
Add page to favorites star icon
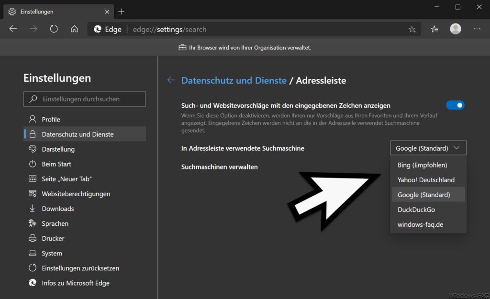(x=412, y=29)
